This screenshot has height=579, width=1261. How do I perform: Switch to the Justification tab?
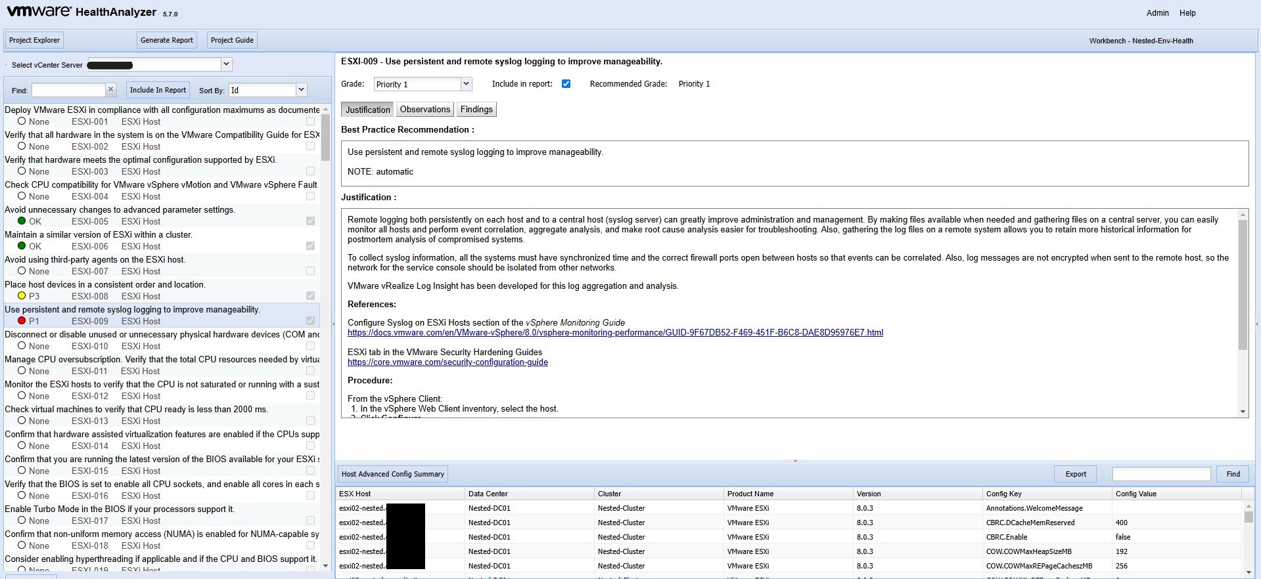(367, 110)
